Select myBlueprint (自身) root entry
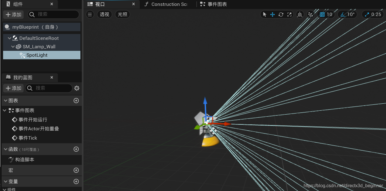The height and width of the screenshot is (191, 386). tap(42, 27)
